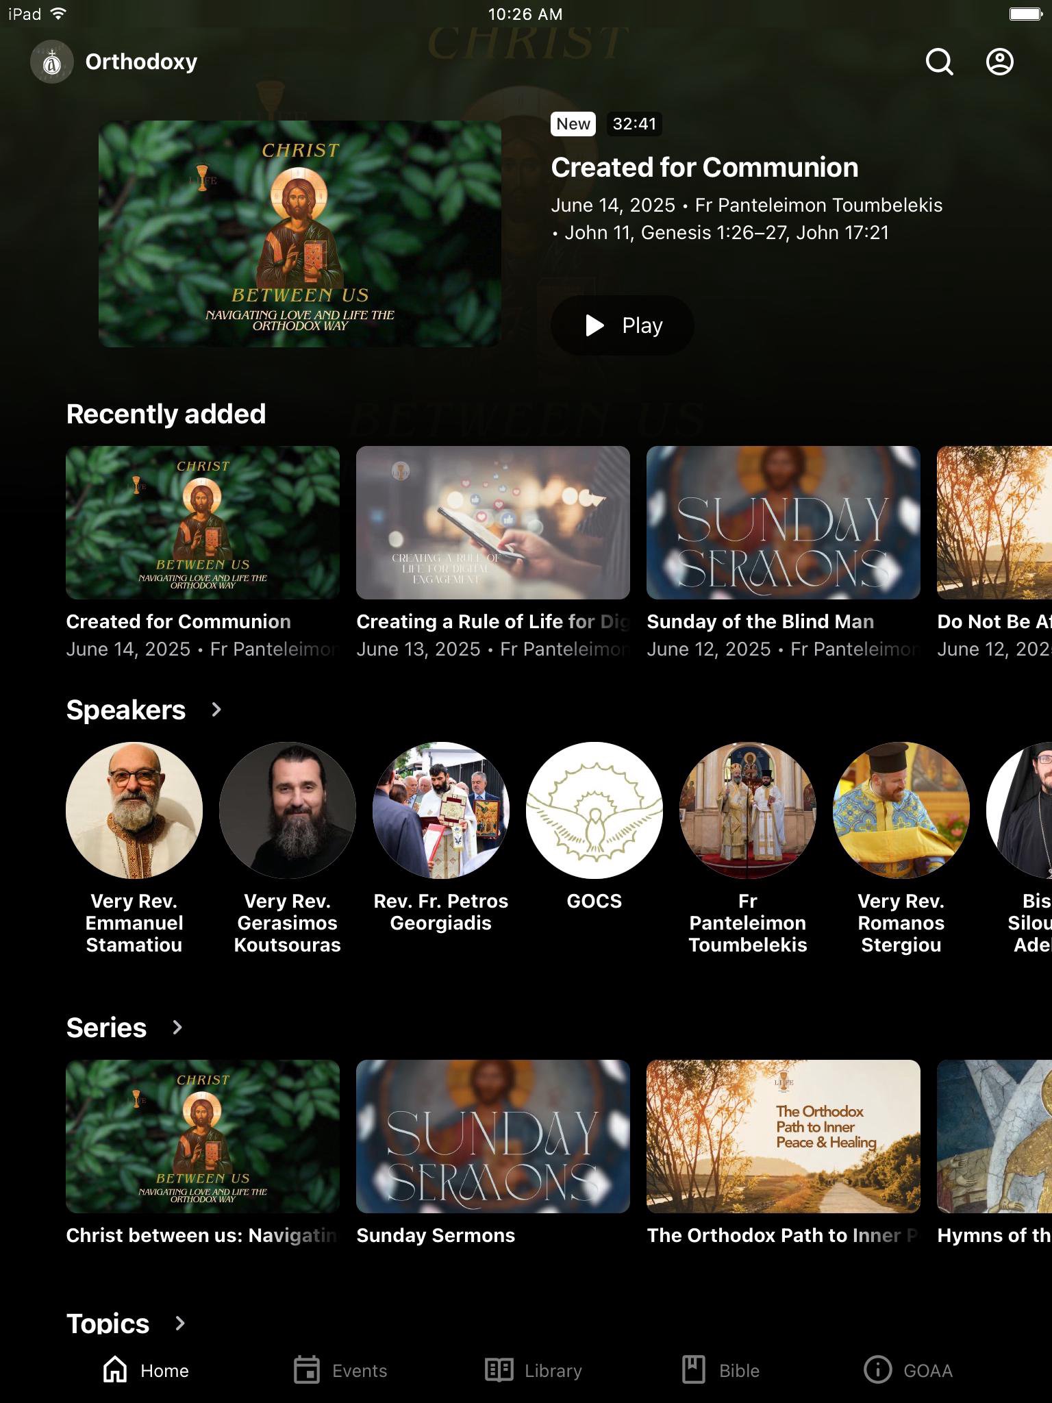Image resolution: width=1052 pixels, height=1403 pixels.
Task: Expand the Topics section chevron
Action: (180, 1324)
